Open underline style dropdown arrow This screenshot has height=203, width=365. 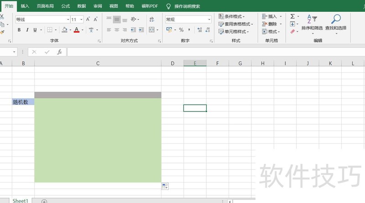(x=41, y=30)
